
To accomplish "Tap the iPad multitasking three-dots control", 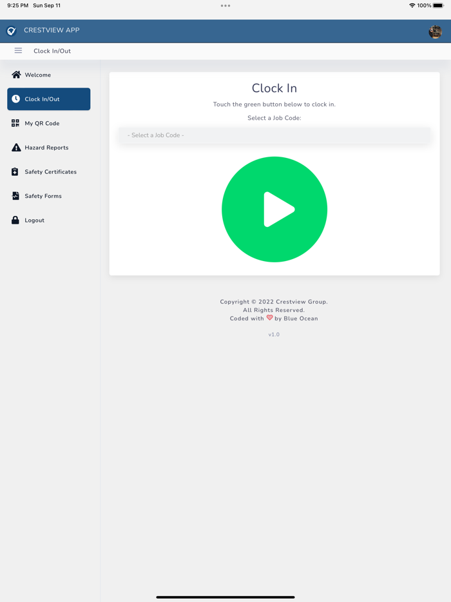I will pyautogui.click(x=225, y=6).
